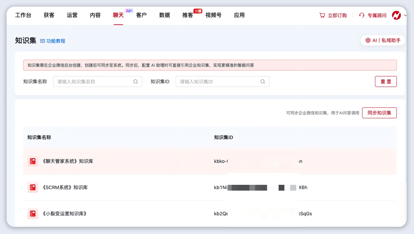Select the 推客 menu with 火爆 badge

tap(187, 15)
